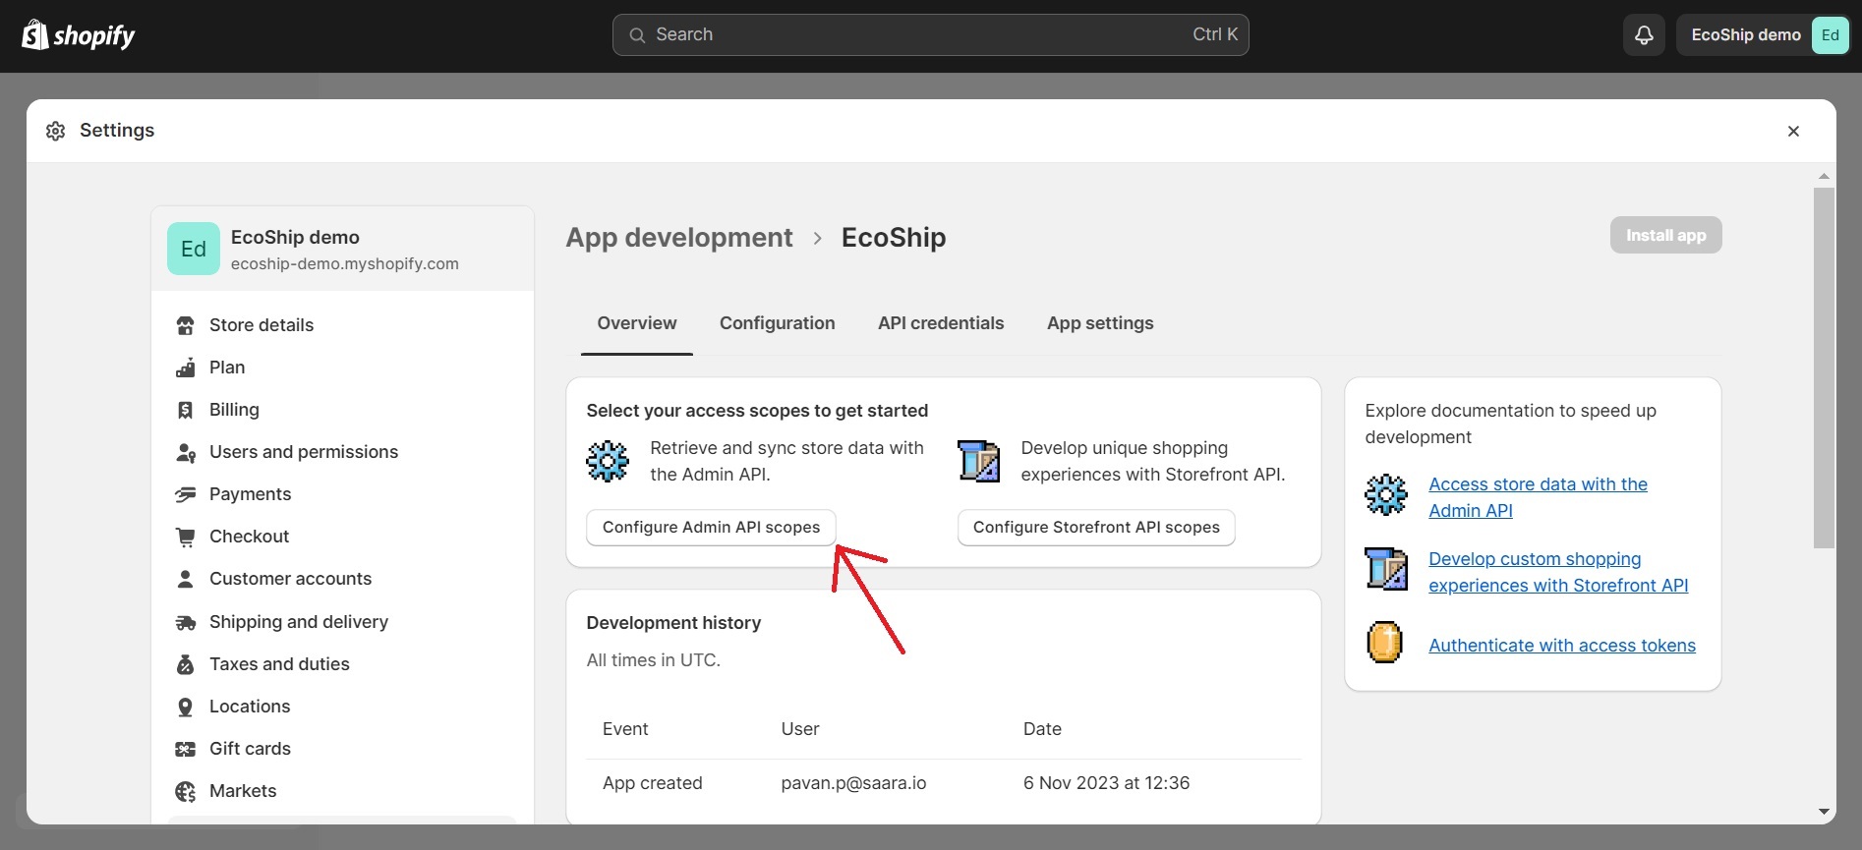Click the Authenticate access tokens coin icon
Viewport: 1862px width, 850px height.
[1384, 644]
